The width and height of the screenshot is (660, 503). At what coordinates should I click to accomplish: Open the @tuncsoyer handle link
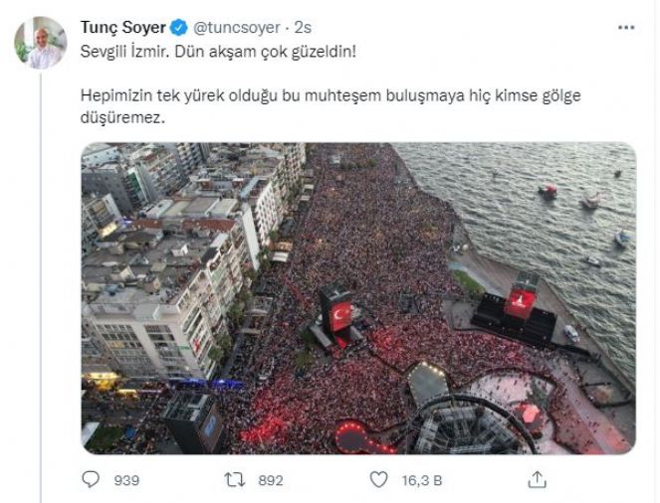[x=237, y=28]
